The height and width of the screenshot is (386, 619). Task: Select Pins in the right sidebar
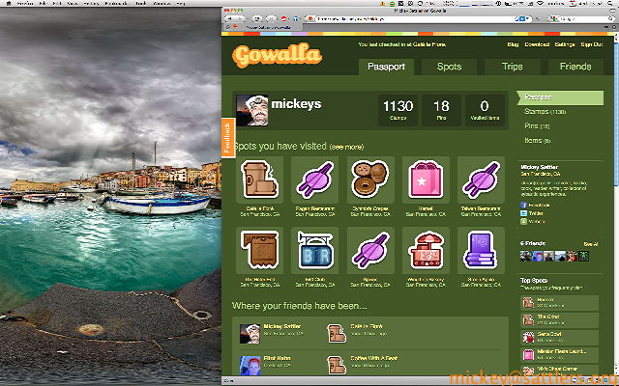pyautogui.click(x=537, y=126)
